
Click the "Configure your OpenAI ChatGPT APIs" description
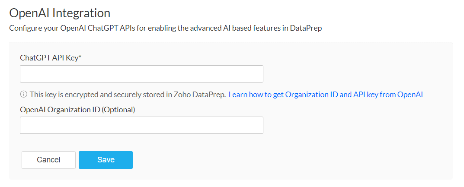(65, 29)
